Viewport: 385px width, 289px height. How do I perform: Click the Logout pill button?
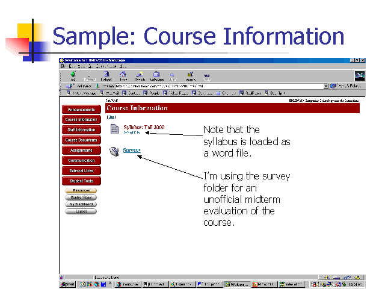[81, 211]
